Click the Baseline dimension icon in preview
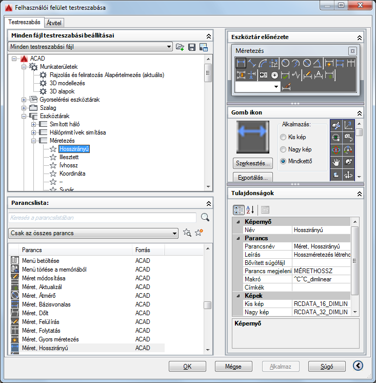Viewport: 376px width, 383px height. pos(340,63)
